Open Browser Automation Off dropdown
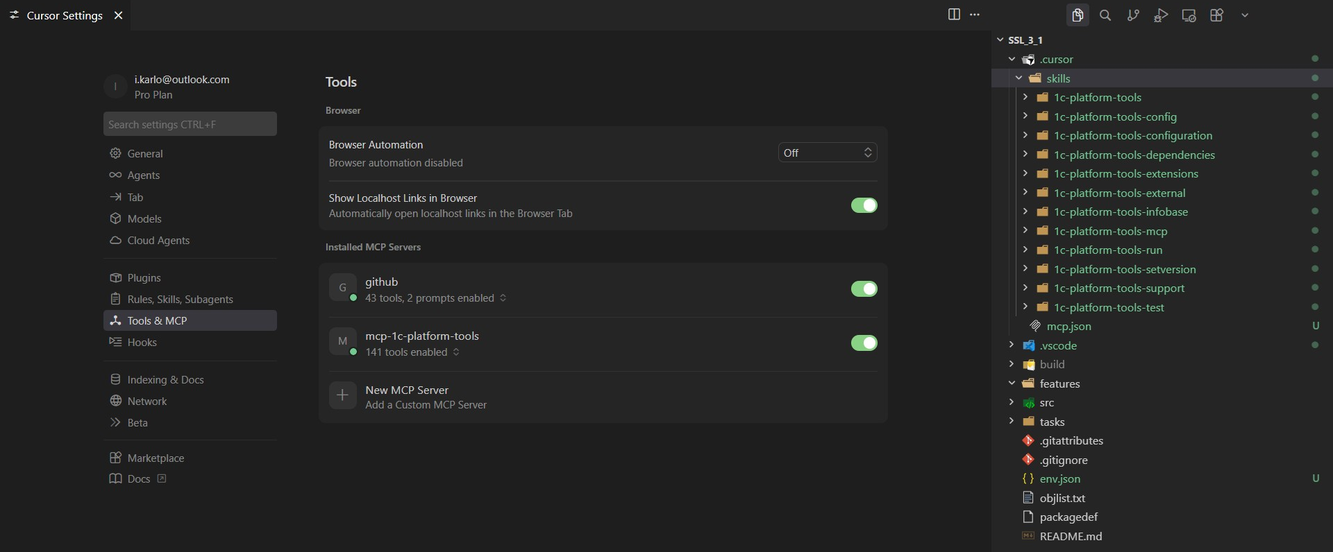The image size is (1333, 552). point(828,153)
